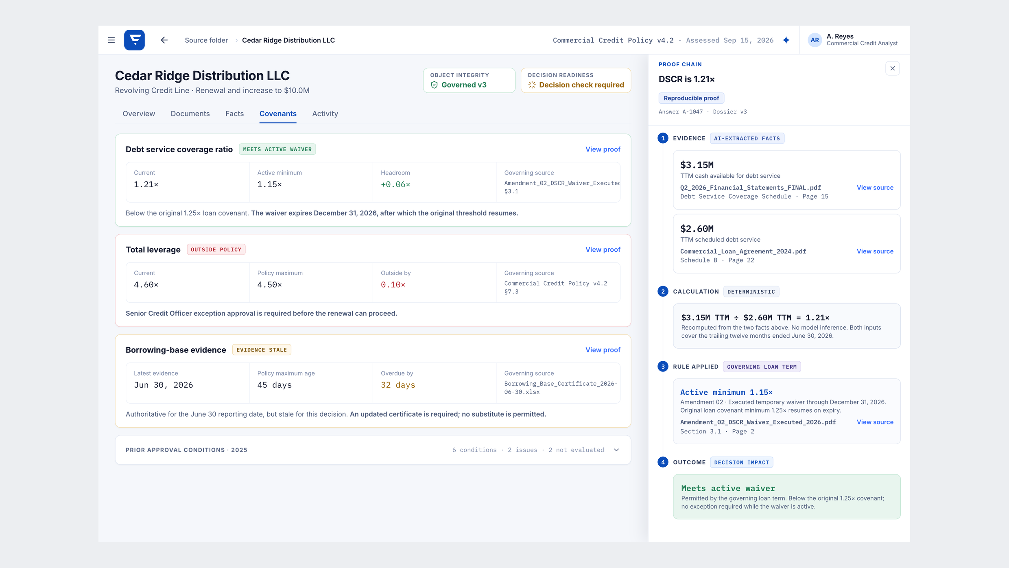Open the AR user avatar
Screen dimensions: 1009x568
(815, 40)
